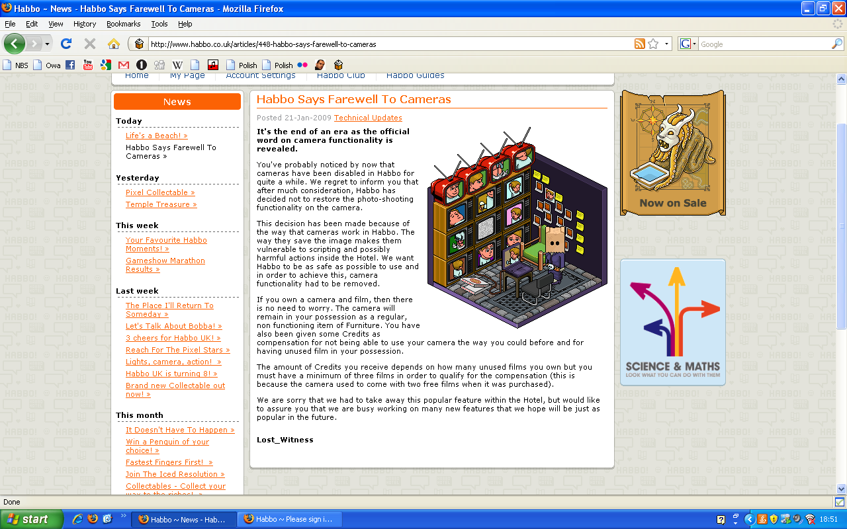Open the NBS bookmark
847x529 pixels.
[x=16, y=65]
